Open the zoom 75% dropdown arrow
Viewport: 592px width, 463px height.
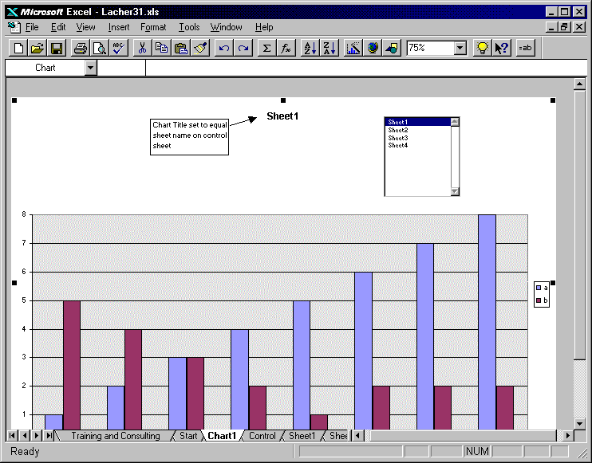coord(460,48)
